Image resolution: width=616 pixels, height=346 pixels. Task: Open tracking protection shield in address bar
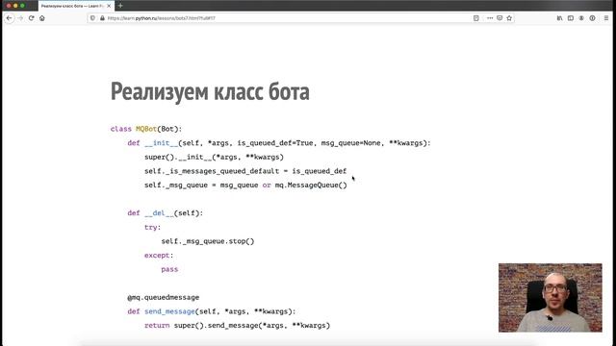pyautogui.click(x=92, y=18)
